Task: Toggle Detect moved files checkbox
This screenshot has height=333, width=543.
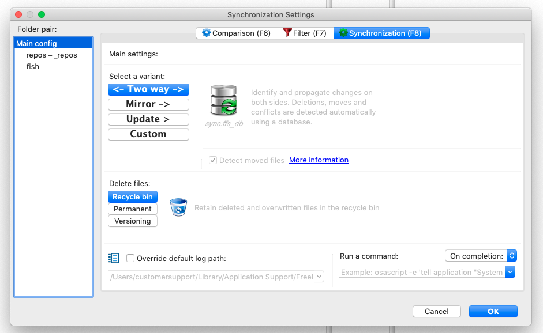Action: 212,160
